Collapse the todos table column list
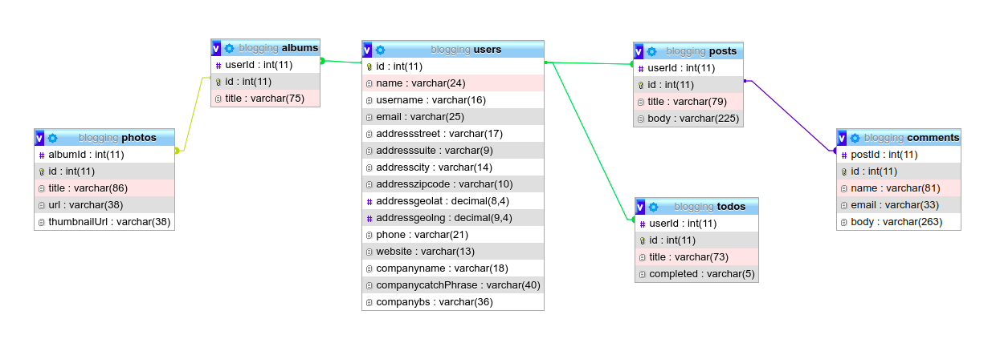 pyautogui.click(x=641, y=207)
